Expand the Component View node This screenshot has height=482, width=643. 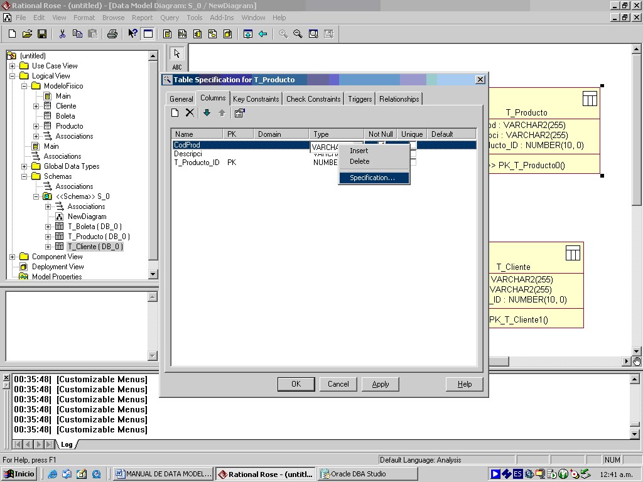coord(13,257)
